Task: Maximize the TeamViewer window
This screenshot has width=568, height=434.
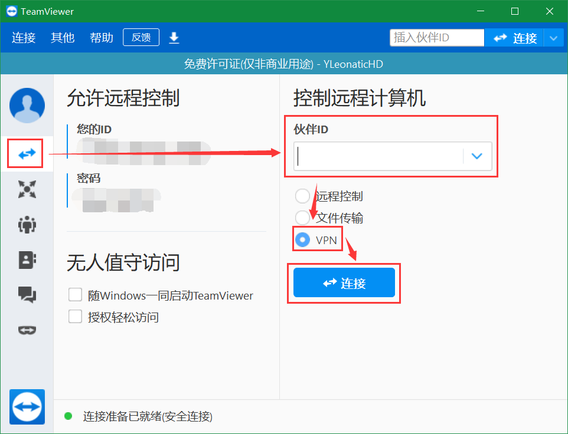Action: pos(514,11)
